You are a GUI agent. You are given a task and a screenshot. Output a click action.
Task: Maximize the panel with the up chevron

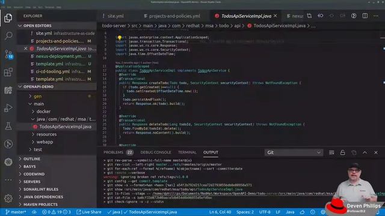pyautogui.click(x=365, y=152)
